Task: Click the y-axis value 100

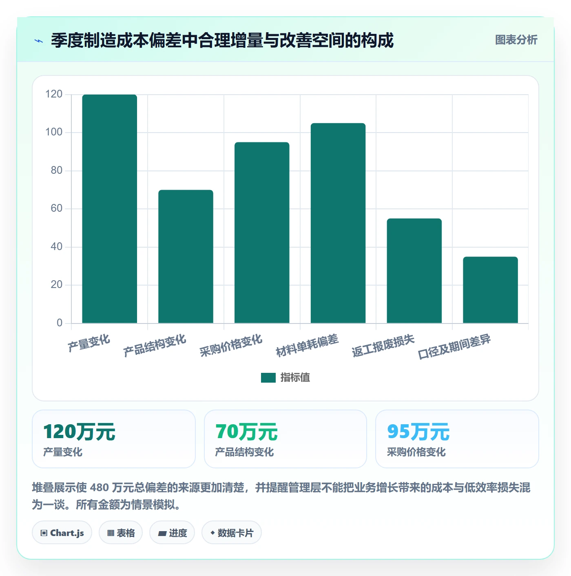Action: (54, 132)
